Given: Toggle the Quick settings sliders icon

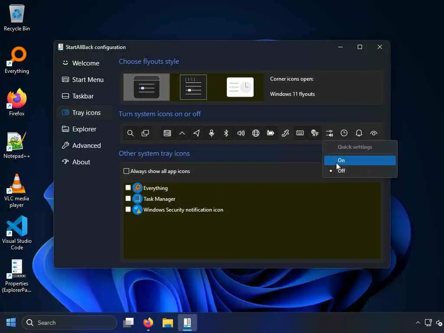Looking at the screenshot, I should pyautogui.click(x=330, y=133).
